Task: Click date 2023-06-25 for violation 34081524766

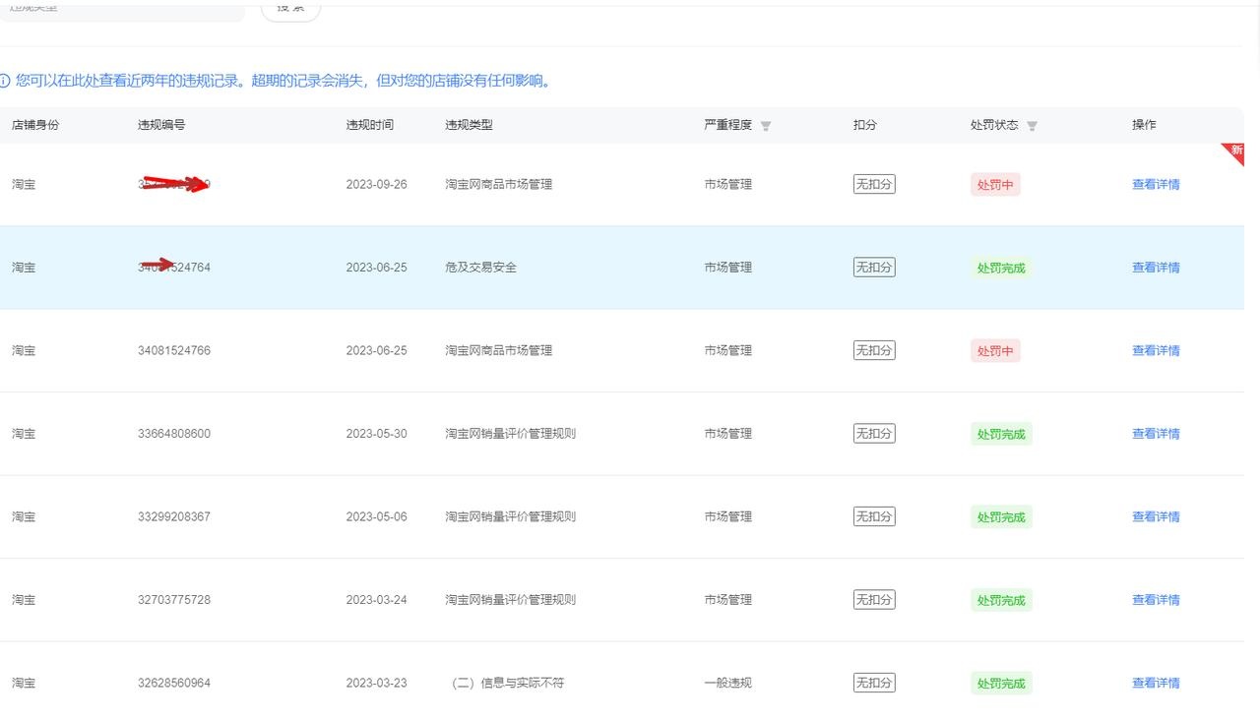Action: click(376, 350)
